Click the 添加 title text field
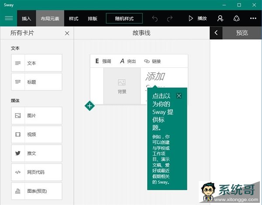Viewport: 262px width, 205px height. click(x=155, y=76)
